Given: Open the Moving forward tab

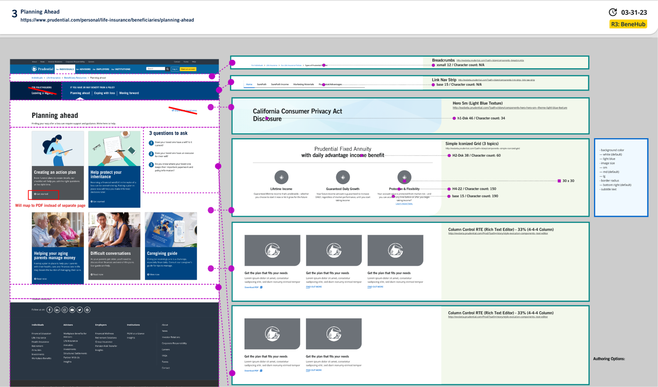Looking at the screenshot, I should click(129, 93).
